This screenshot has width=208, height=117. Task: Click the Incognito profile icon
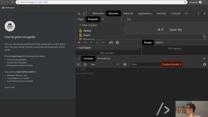click(x=200, y=2)
